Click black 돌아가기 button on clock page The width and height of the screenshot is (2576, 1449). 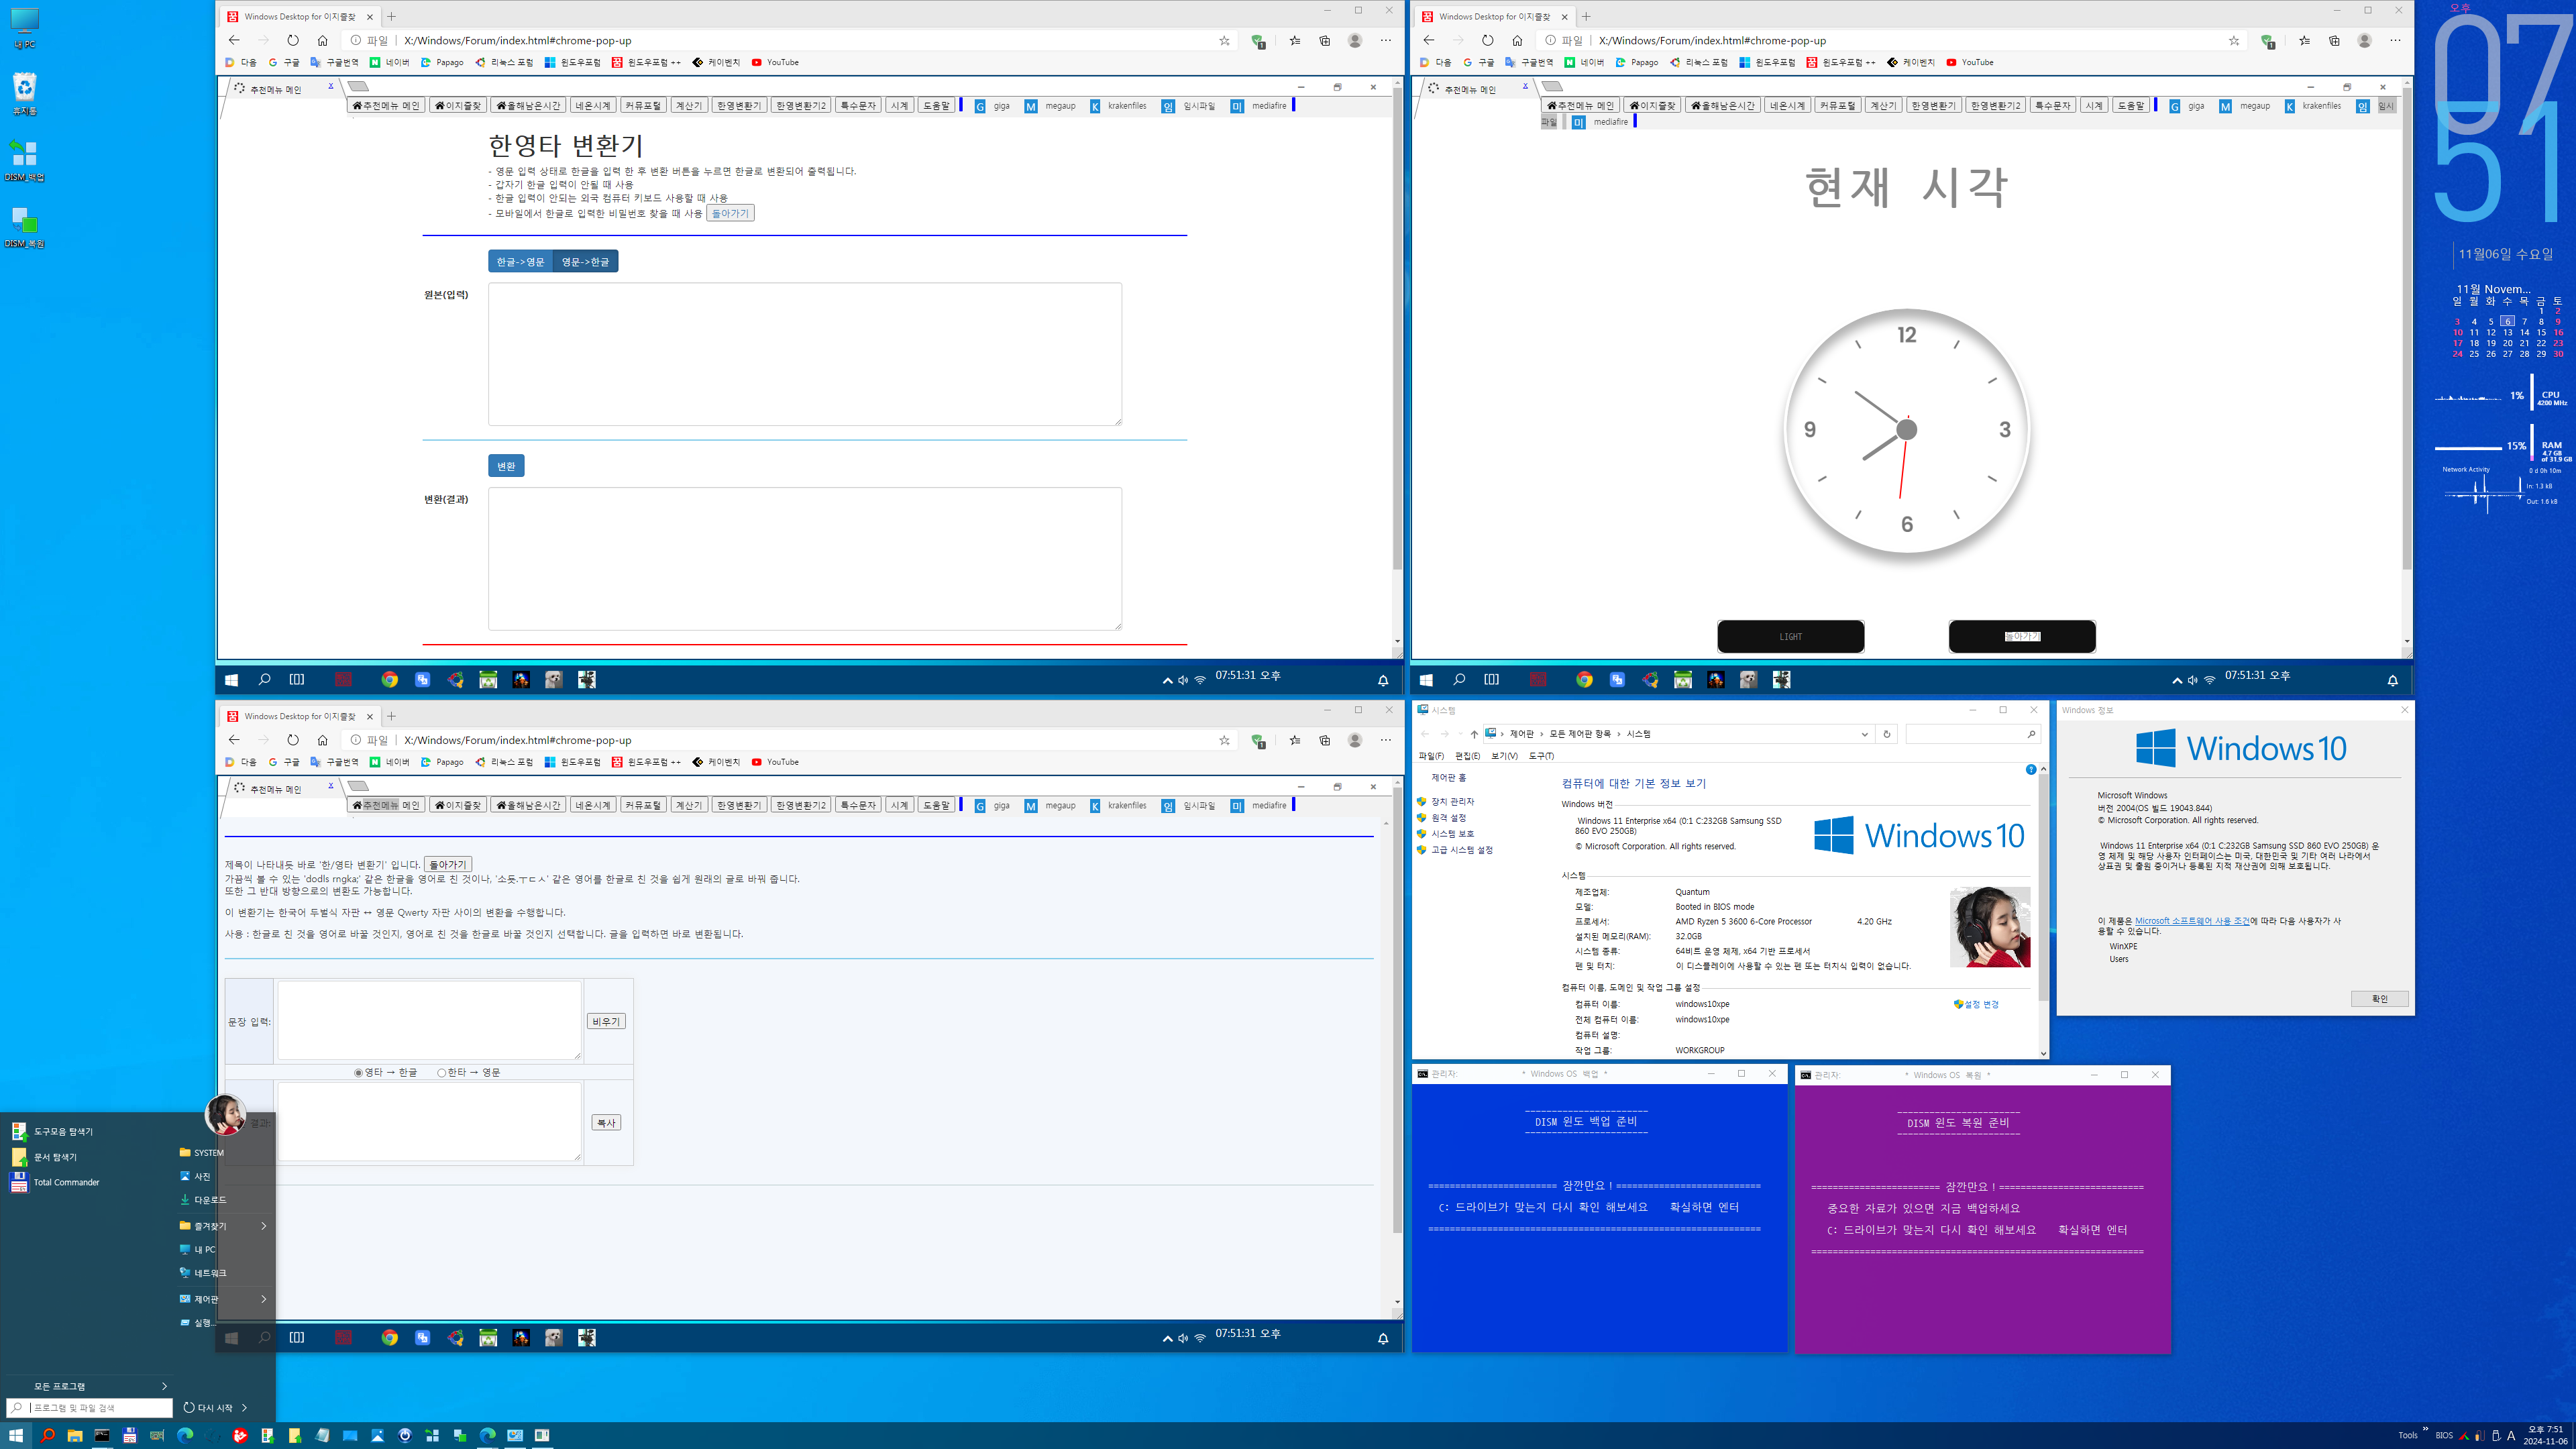[2022, 636]
